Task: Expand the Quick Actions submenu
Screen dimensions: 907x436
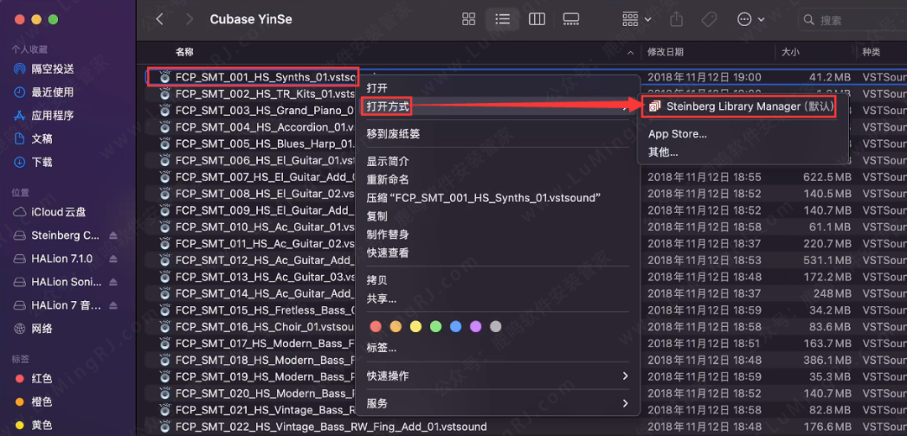Action: coord(497,376)
